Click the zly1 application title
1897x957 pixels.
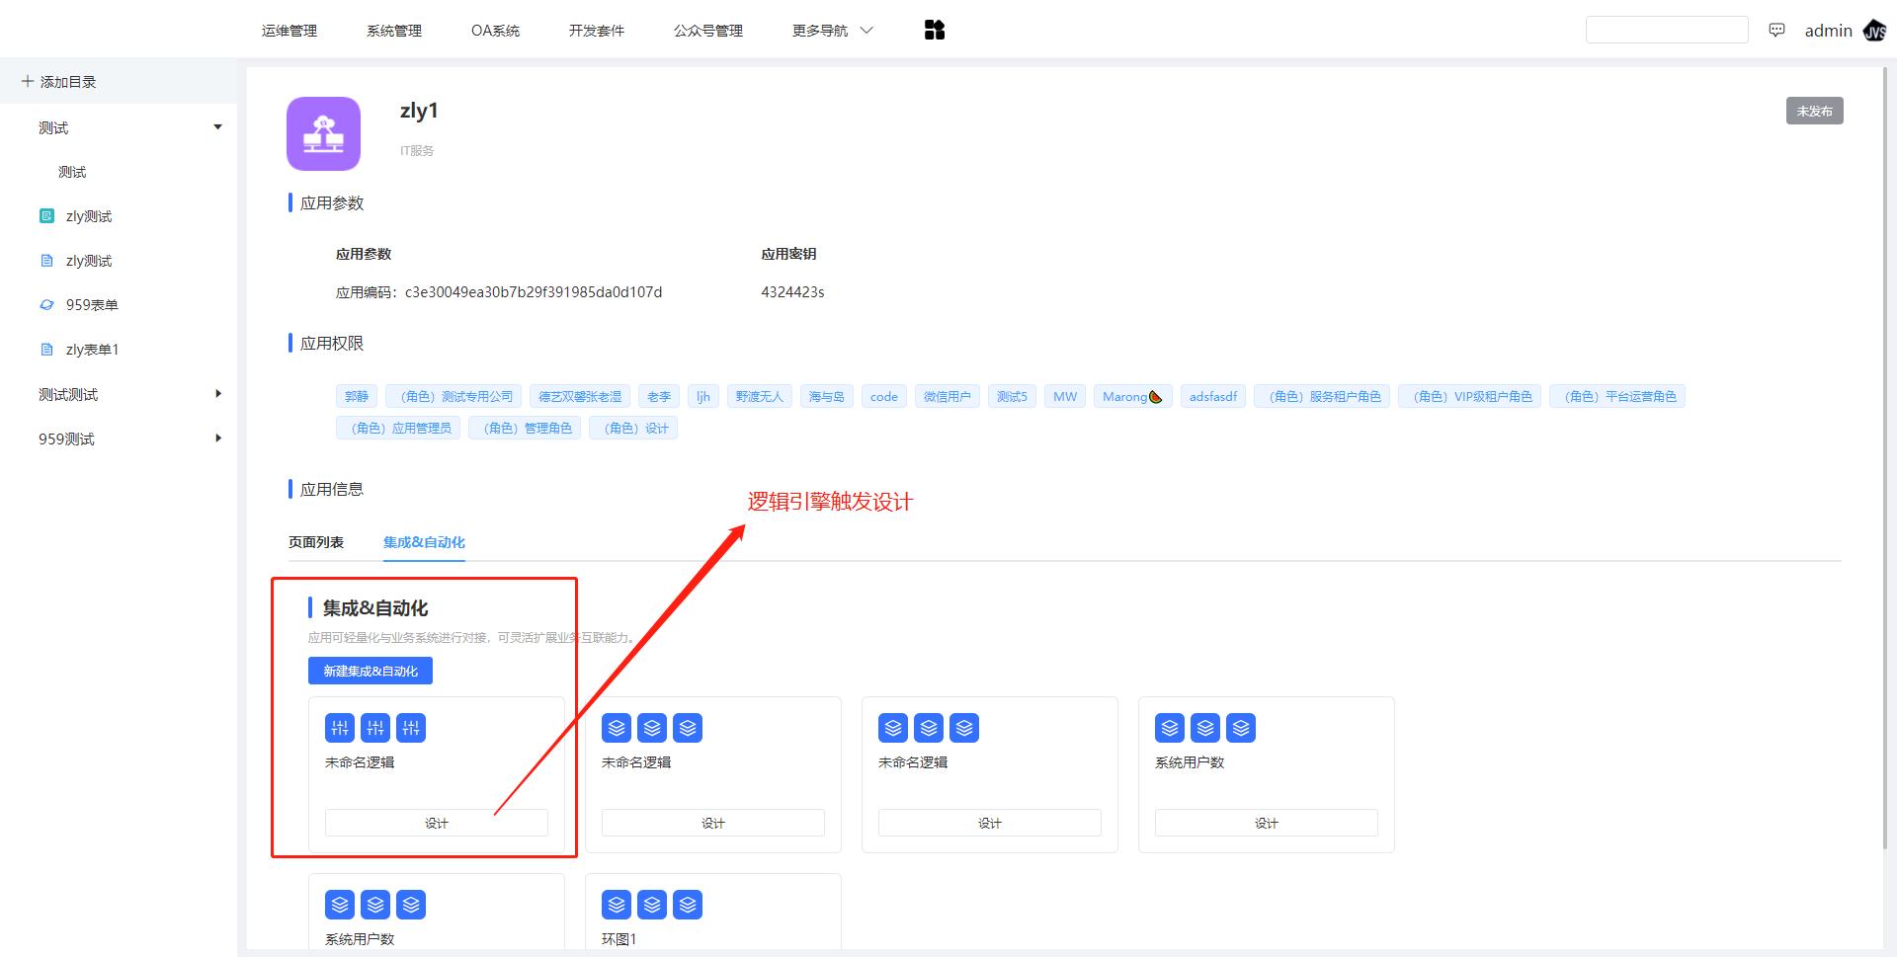pos(419,111)
